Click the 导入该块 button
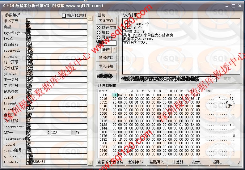245x170 pixels. [x=106, y=66]
